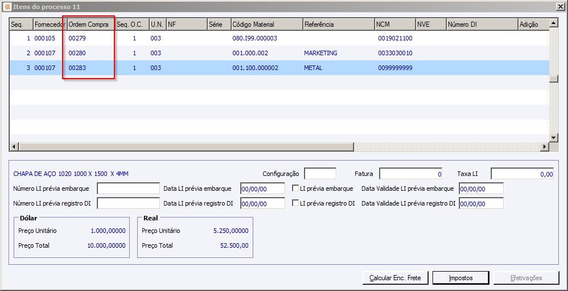
Task: Click the Código Material column header
Action: [x=266, y=24]
